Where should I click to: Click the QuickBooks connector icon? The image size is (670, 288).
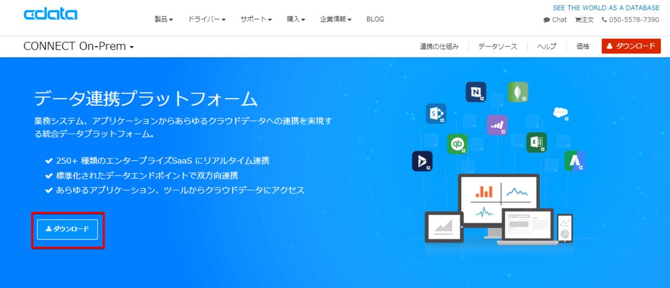[x=457, y=143]
